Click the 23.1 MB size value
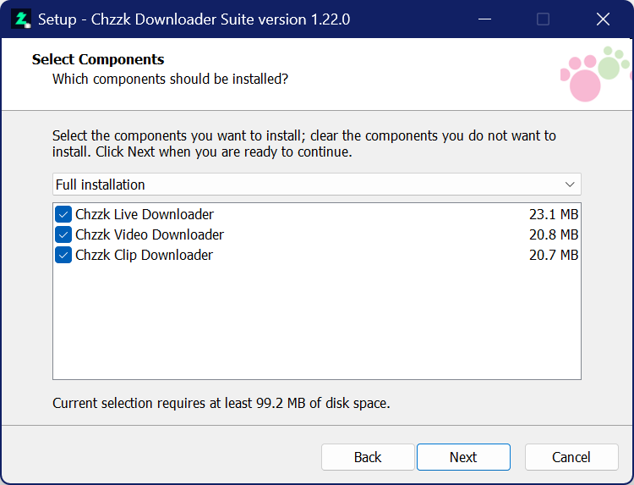The image size is (634, 485). pos(554,214)
